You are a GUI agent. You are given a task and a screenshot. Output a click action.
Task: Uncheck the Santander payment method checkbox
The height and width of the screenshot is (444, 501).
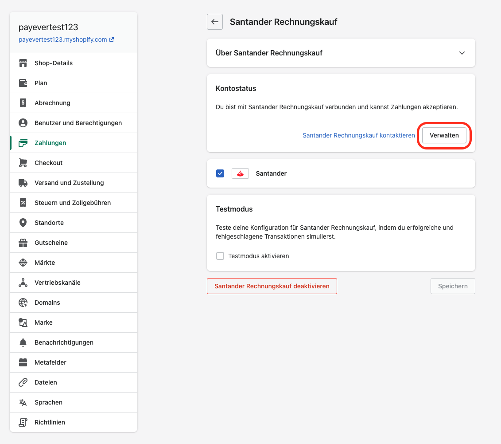(220, 173)
